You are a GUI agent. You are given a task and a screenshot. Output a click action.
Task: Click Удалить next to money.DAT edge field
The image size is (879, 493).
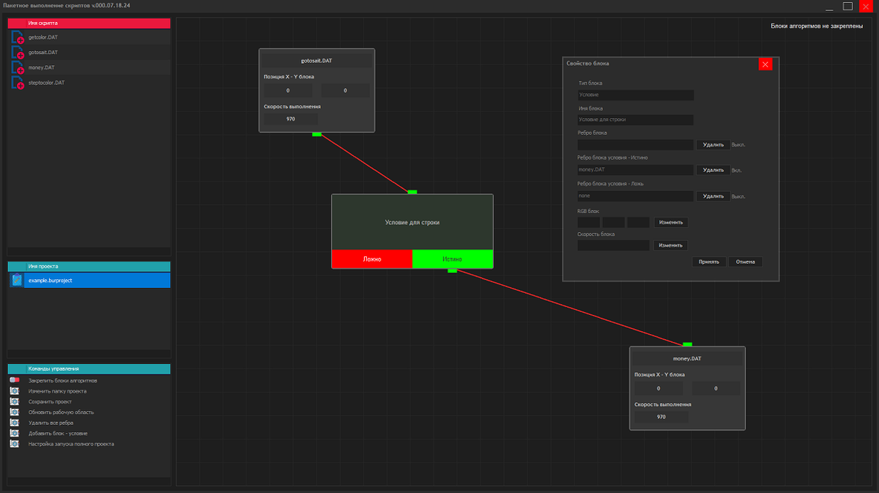click(713, 170)
